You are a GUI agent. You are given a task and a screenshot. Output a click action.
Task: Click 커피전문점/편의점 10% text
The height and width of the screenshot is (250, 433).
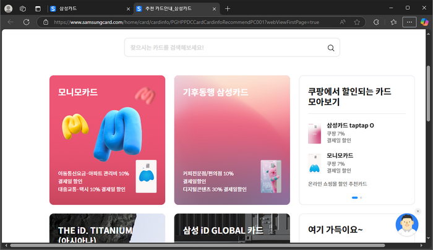coord(208,173)
